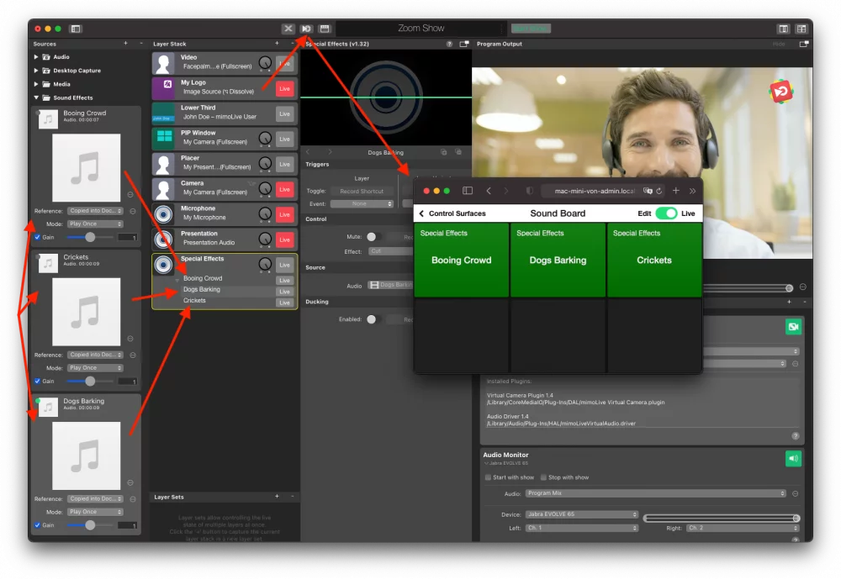The width and height of the screenshot is (841, 579).
Task: Open a new browser tab with plus
Action: tap(676, 191)
